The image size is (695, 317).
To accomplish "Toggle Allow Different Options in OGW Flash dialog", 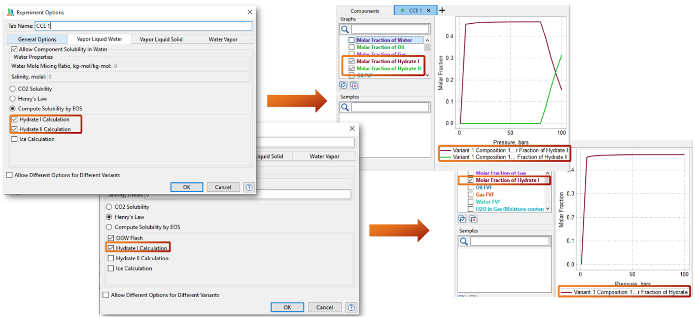I will click(106, 295).
